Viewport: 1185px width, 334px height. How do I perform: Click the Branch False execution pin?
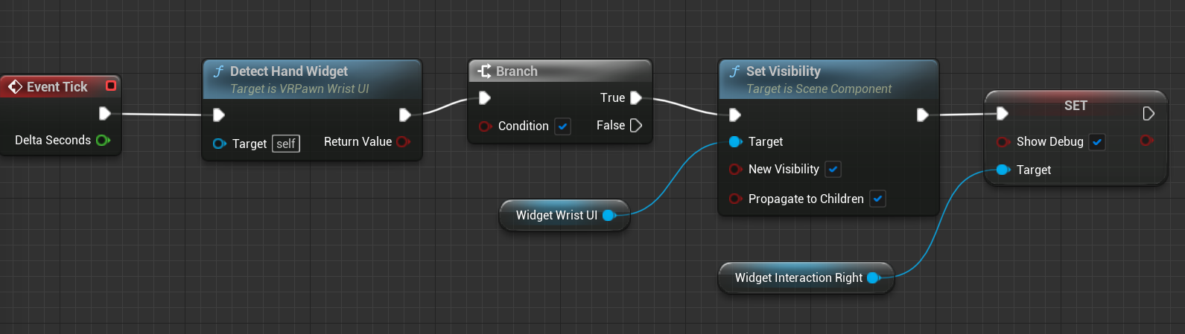click(635, 126)
